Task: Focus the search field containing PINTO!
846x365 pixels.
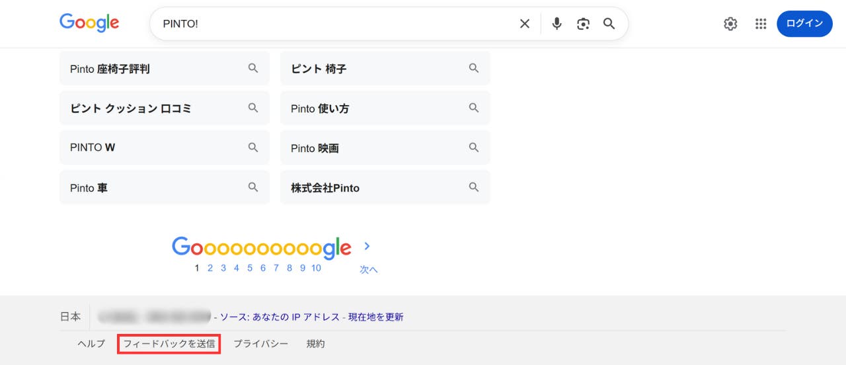Action: [x=330, y=24]
